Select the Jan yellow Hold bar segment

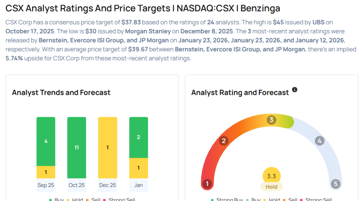[138, 168]
